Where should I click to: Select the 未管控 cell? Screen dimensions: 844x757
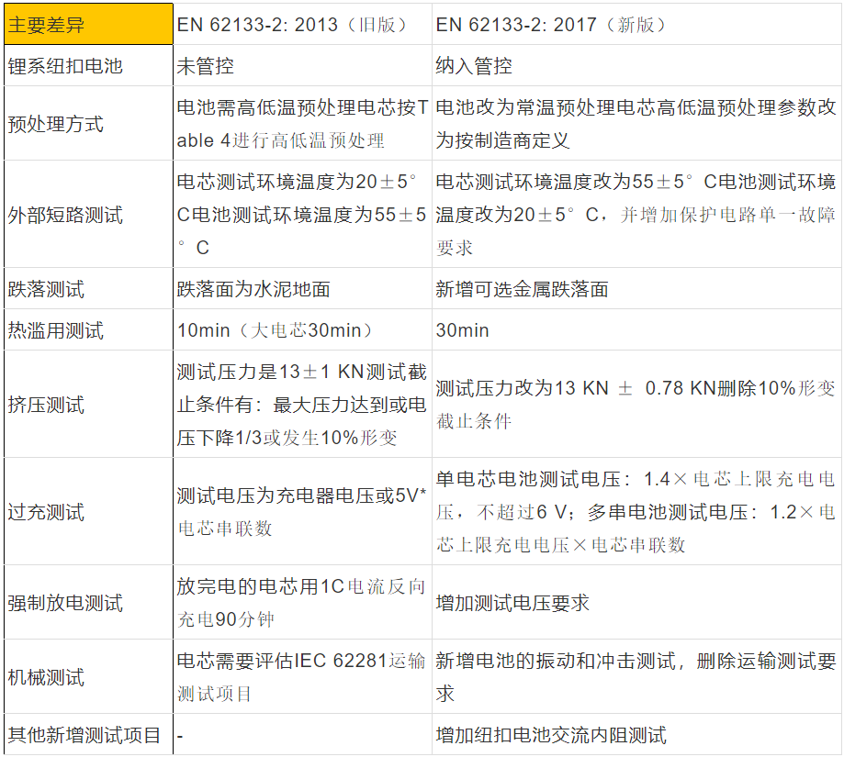pos(206,66)
